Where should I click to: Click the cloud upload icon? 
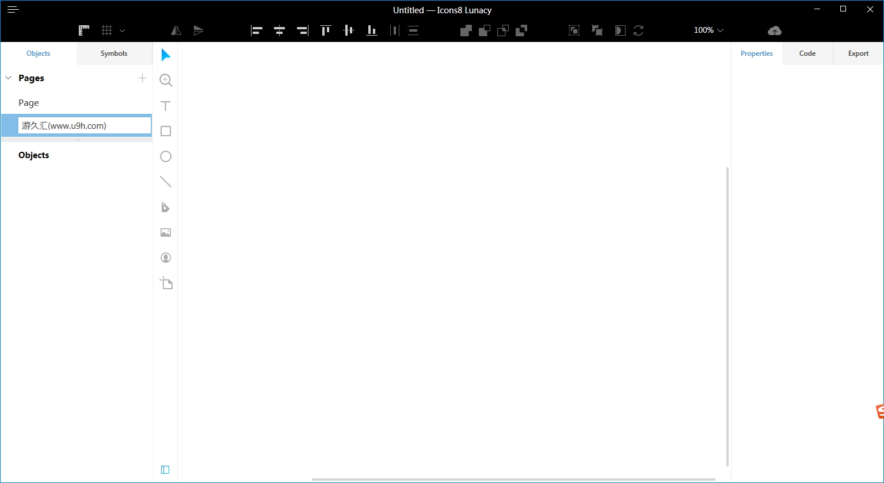tap(775, 30)
